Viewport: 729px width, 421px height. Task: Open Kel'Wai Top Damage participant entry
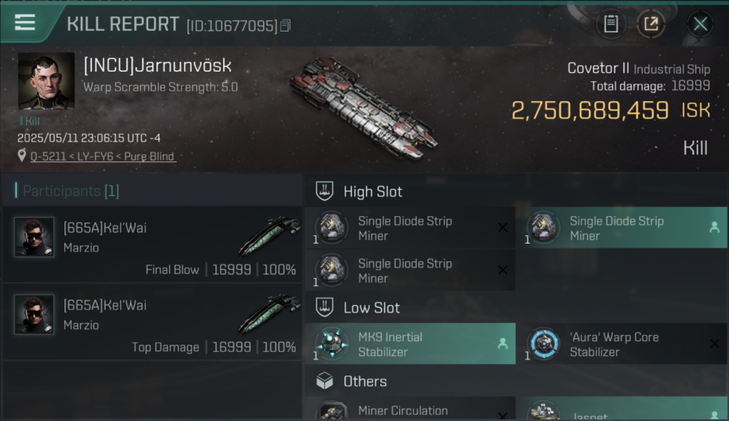pyautogui.click(x=153, y=322)
